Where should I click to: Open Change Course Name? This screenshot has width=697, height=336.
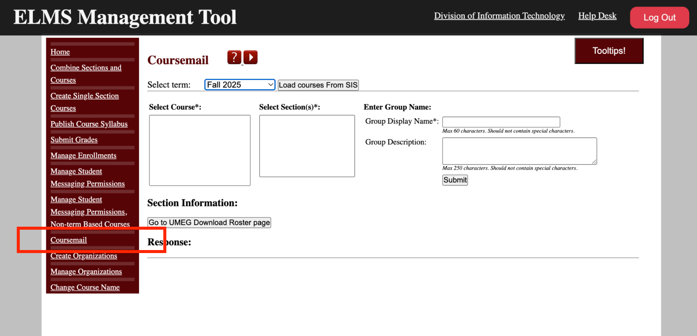click(x=85, y=287)
